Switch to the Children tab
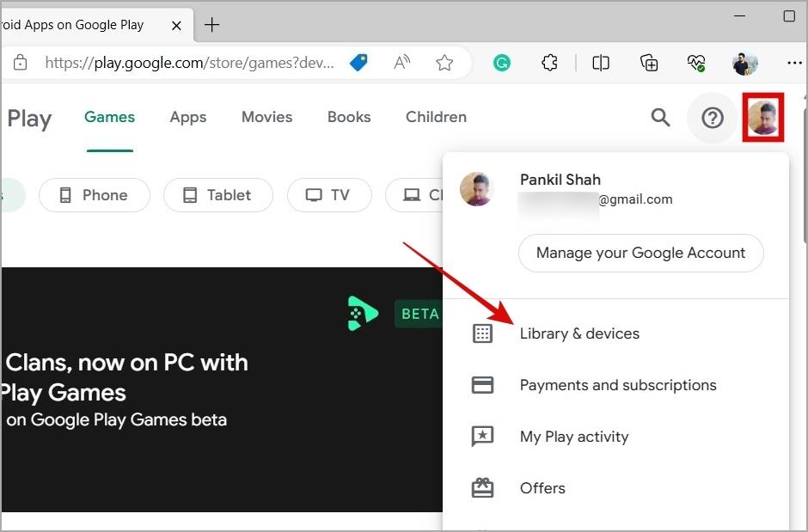 pyautogui.click(x=436, y=117)
